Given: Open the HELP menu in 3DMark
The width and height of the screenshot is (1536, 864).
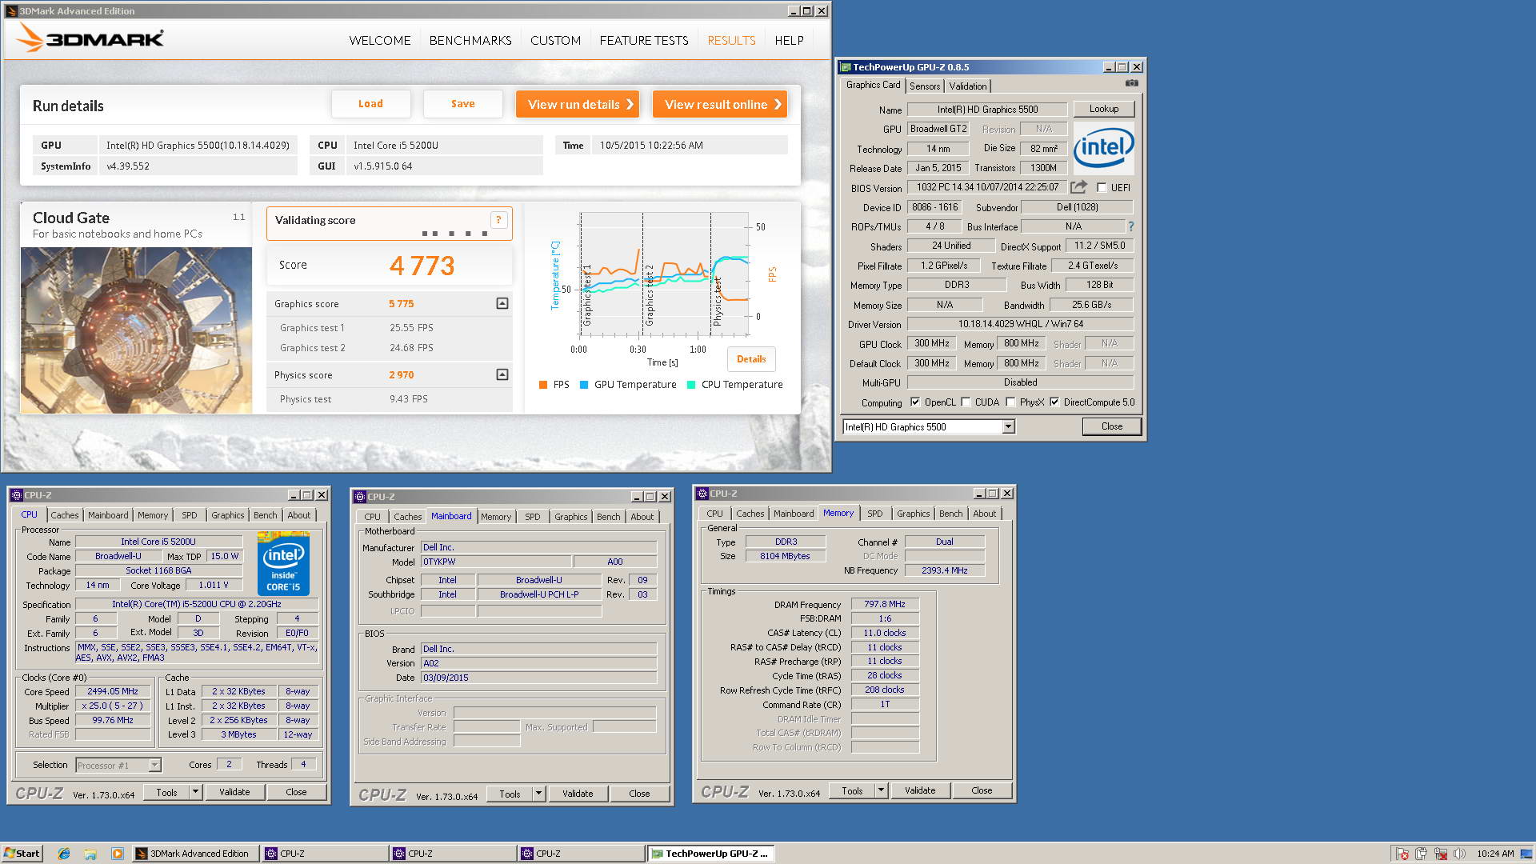Looking at the screenshot, I should coord(789,40).
